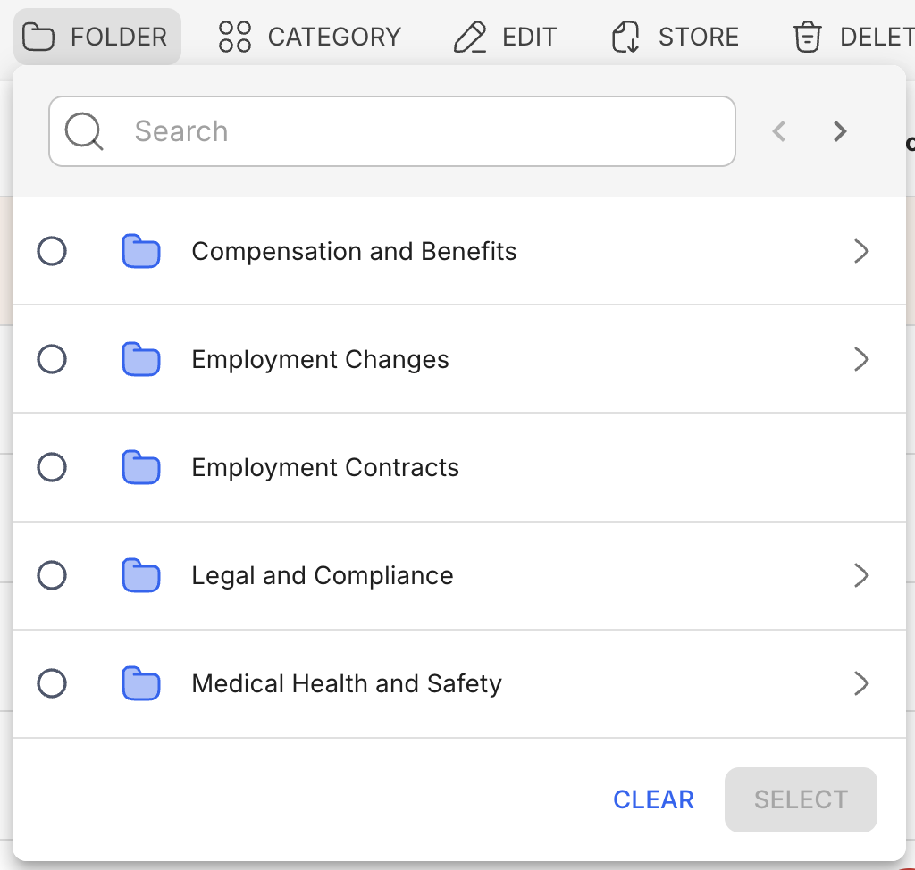The height and width of the screenshot is (870, 915).
Task: Click the Legal and Compliance folder icon
Action: [140, 576]
